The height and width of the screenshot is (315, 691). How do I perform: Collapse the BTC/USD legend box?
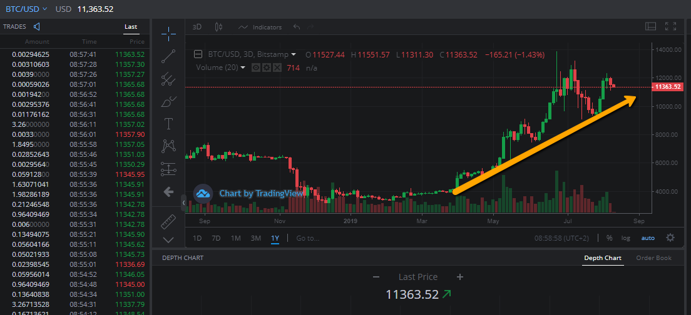tap(198, 54)
